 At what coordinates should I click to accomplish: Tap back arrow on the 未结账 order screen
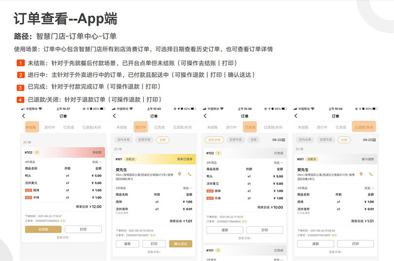pos(24,116)
